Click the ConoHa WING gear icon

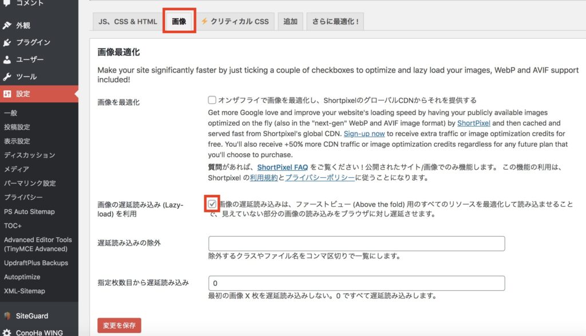tap(7, 332)
